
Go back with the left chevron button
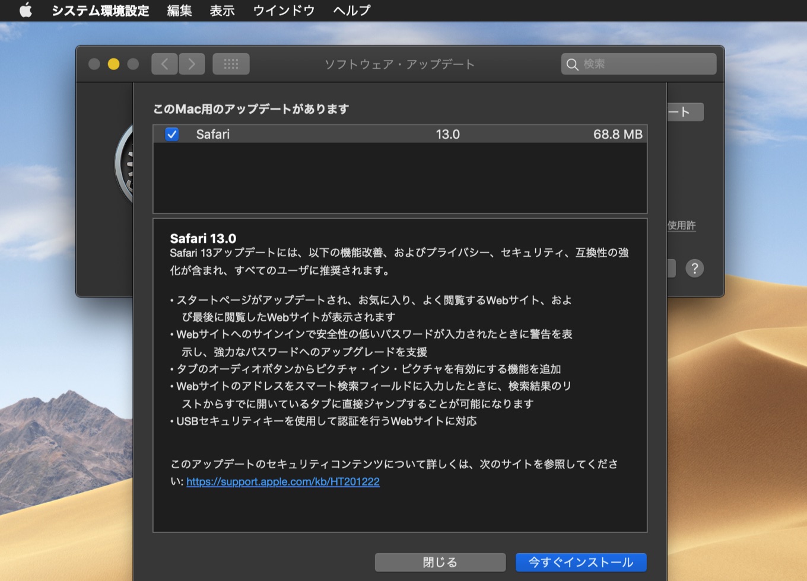point(164,64)
